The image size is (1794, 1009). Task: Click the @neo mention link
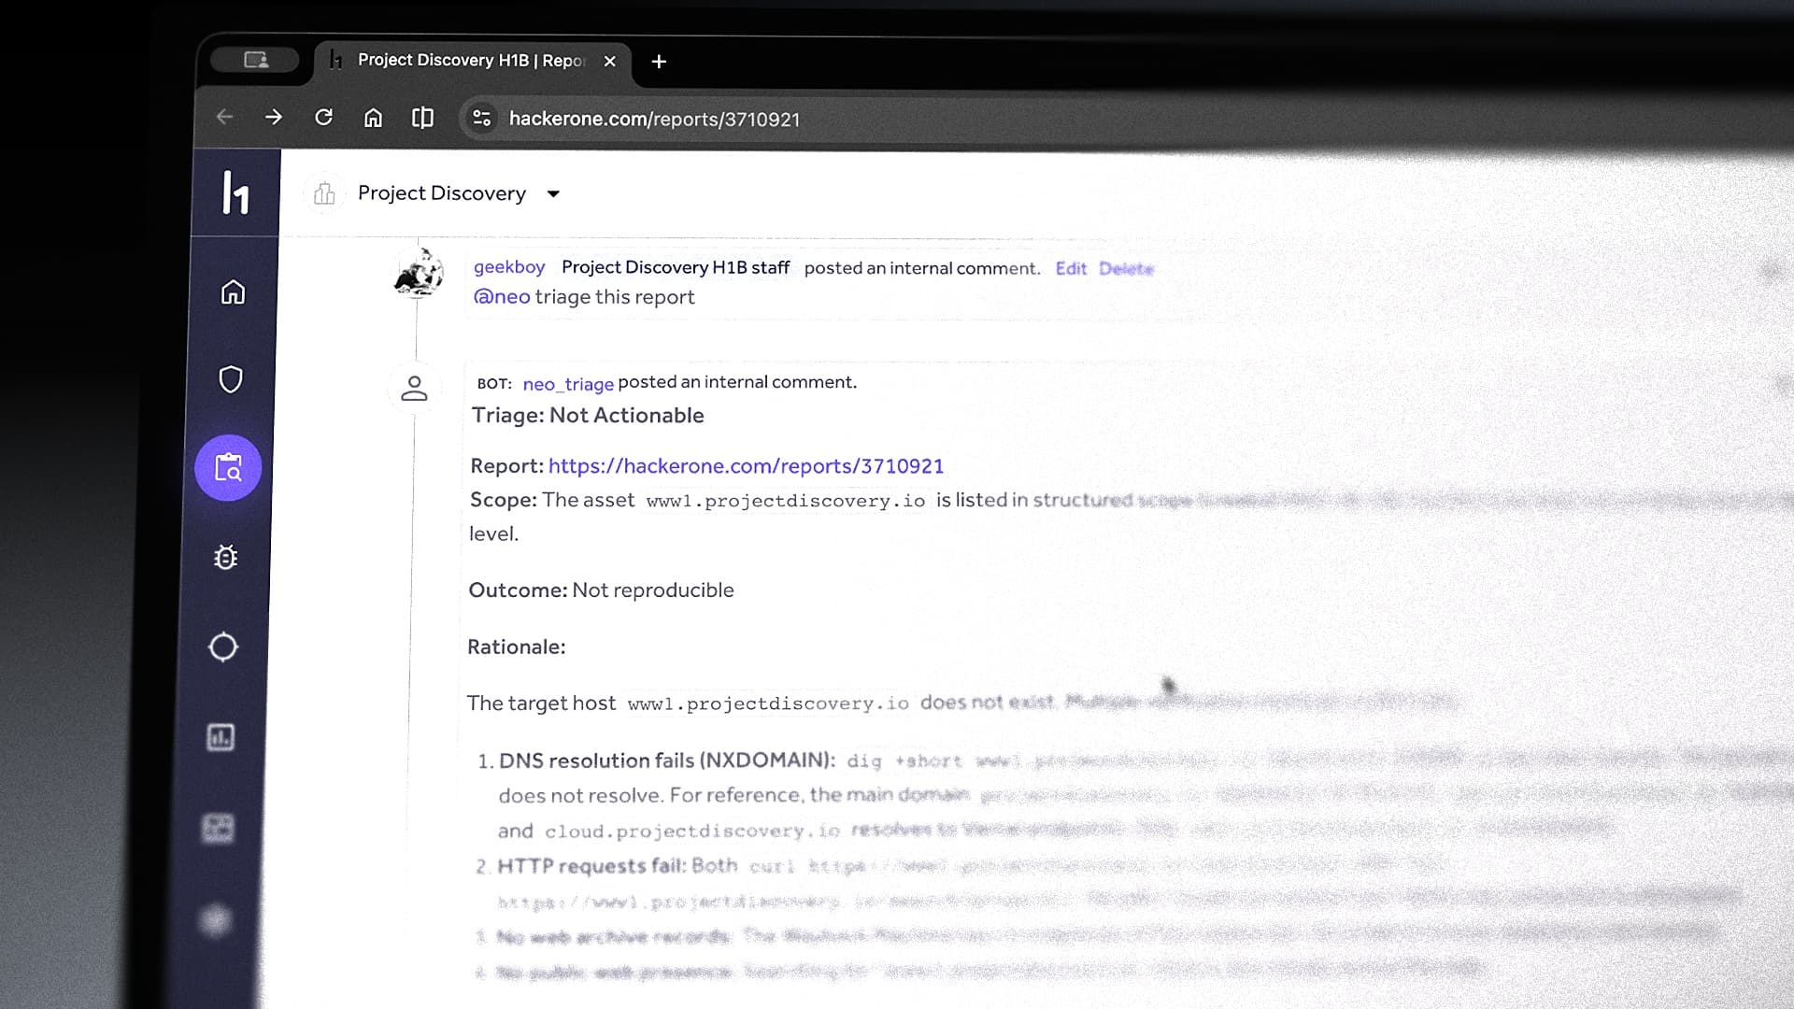[x=502, y=297]
